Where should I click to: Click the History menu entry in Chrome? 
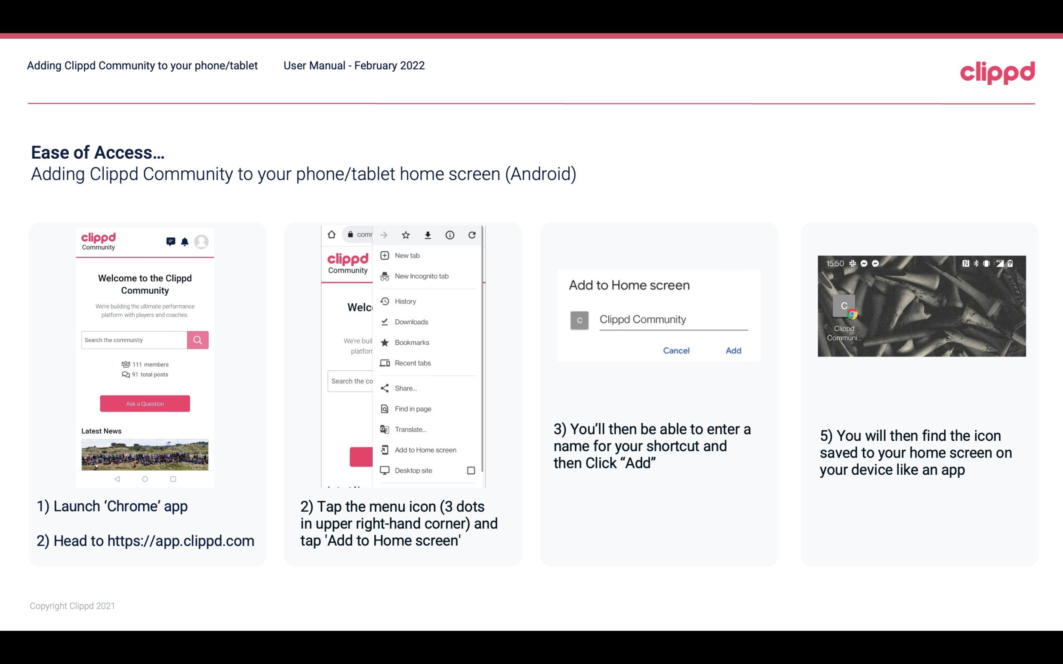pyautogui.click(x=405, y=301)
